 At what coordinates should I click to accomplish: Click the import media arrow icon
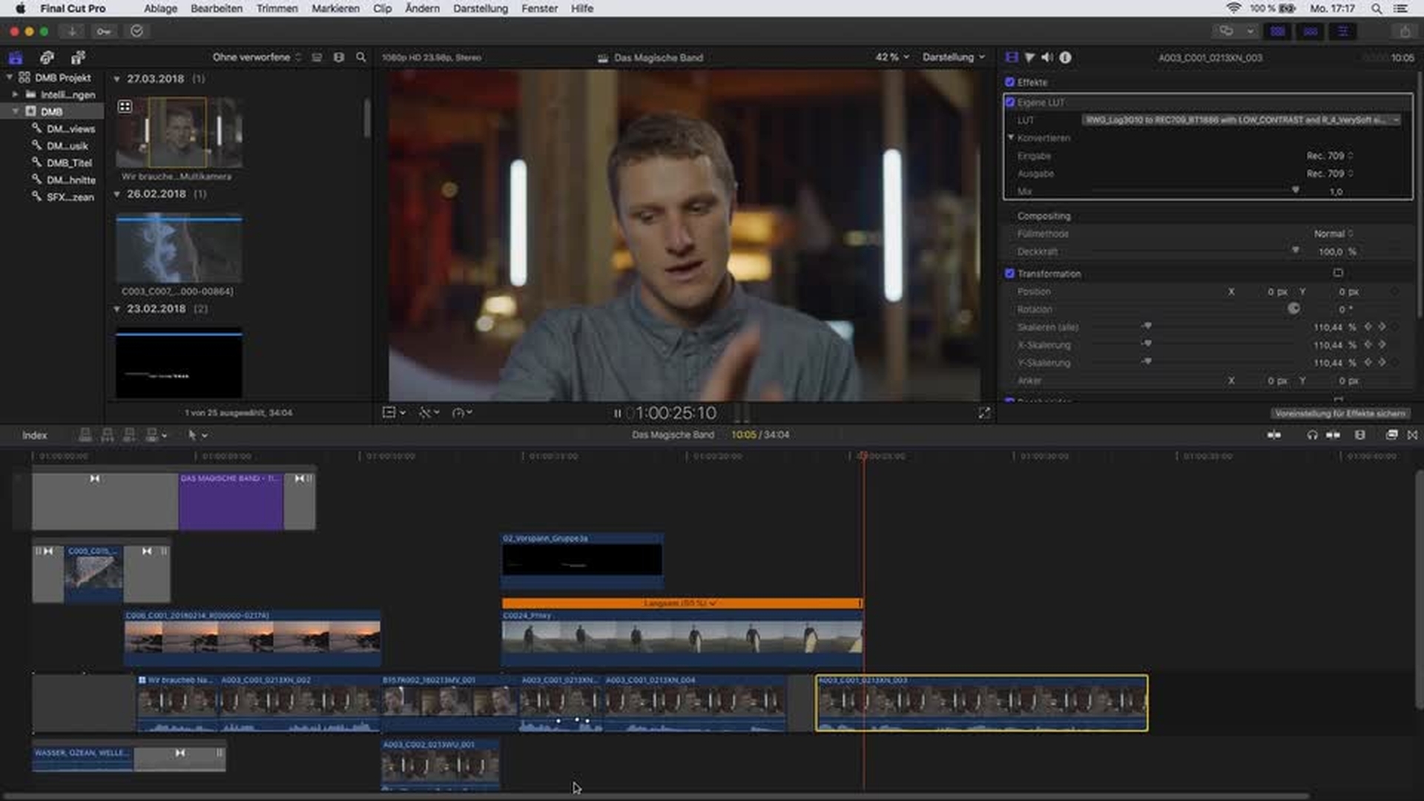72,31
